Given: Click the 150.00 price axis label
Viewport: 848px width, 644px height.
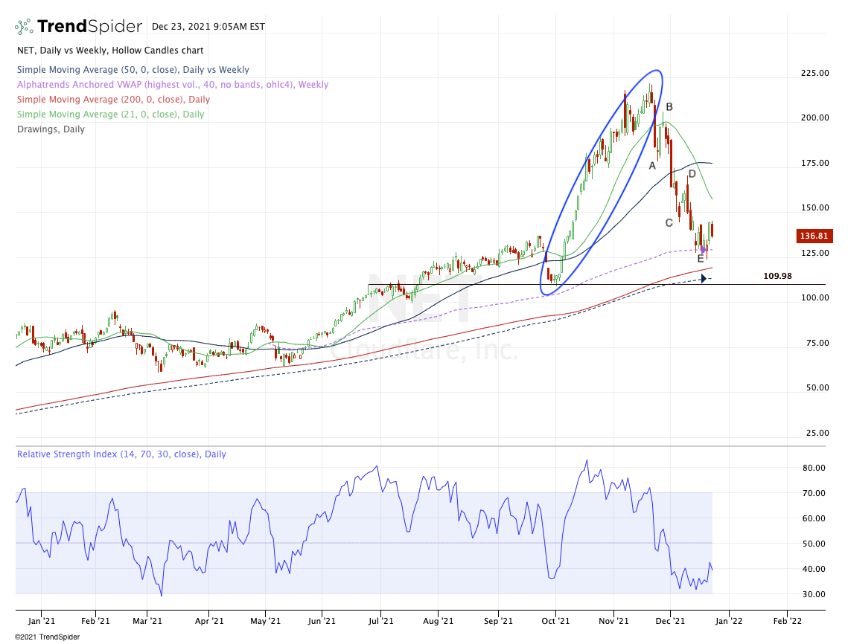Looking at the screenshot, I should click(x=815, y=207).
